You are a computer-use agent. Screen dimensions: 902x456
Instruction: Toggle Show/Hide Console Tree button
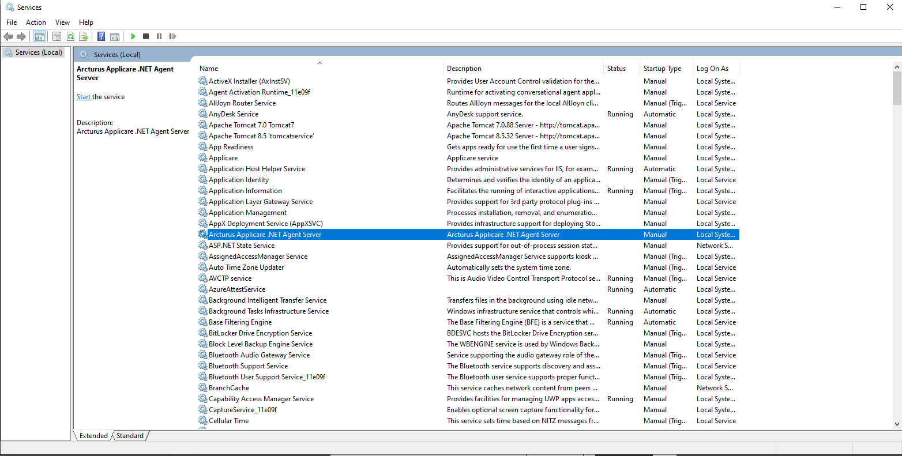39,36
